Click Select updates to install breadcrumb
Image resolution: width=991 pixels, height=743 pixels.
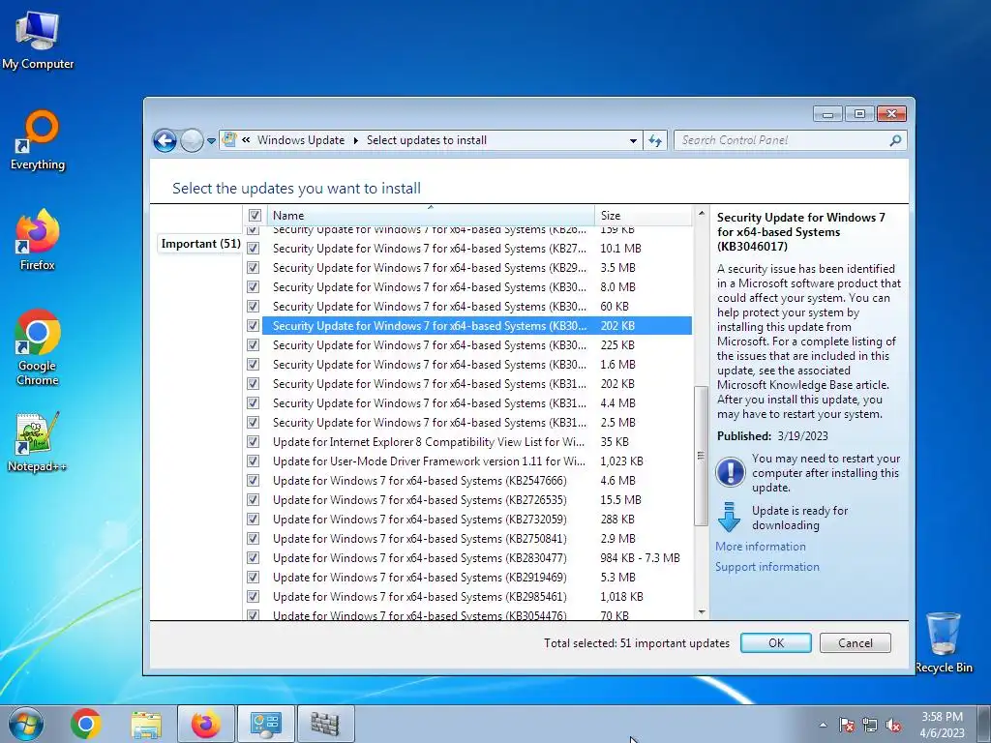coord(427,140)
